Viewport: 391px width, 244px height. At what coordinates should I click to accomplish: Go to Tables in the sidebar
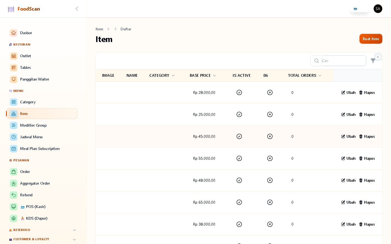(x=42, y=68)
